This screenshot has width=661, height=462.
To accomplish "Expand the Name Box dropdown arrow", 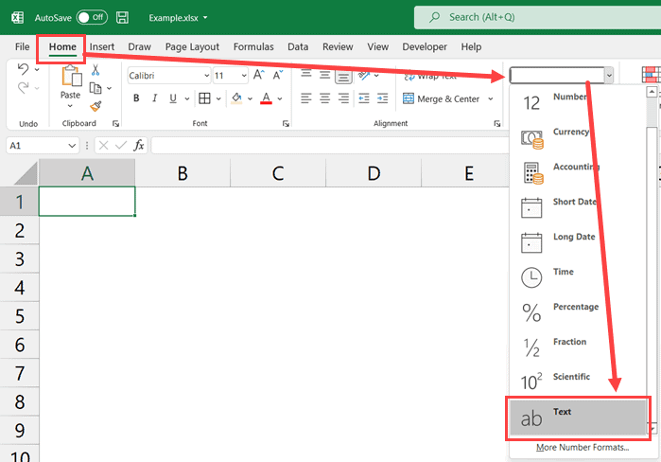I will [73, 146].
